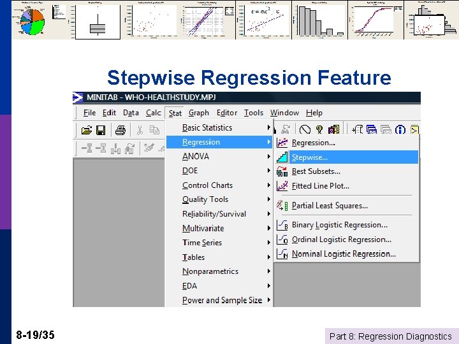Image resolution: width=459 pixels, height=344 pixels.
Task: Click the Cancel circle-slash toolbar icon
Action: 305,129
